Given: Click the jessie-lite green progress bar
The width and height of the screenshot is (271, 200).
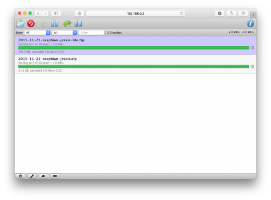Looking at the screenshot, I should click(134, 48).
